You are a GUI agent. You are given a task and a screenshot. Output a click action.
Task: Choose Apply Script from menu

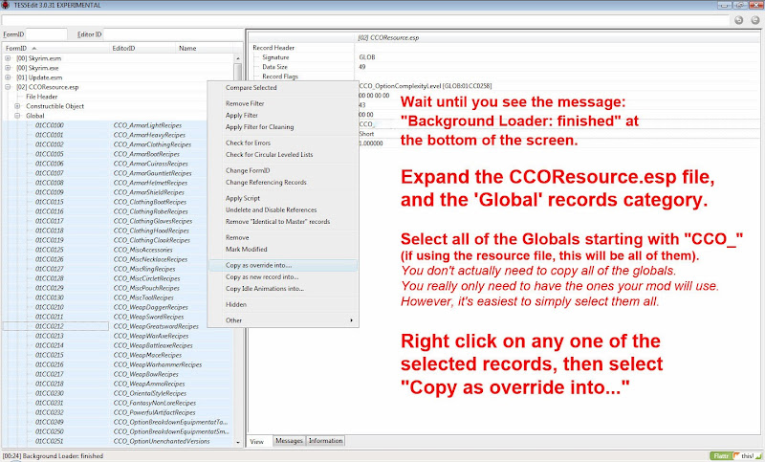(x=243, y=198)
